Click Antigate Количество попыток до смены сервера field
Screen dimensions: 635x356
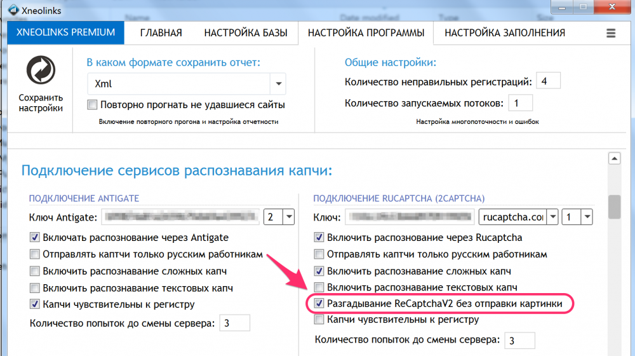[234, 323]
